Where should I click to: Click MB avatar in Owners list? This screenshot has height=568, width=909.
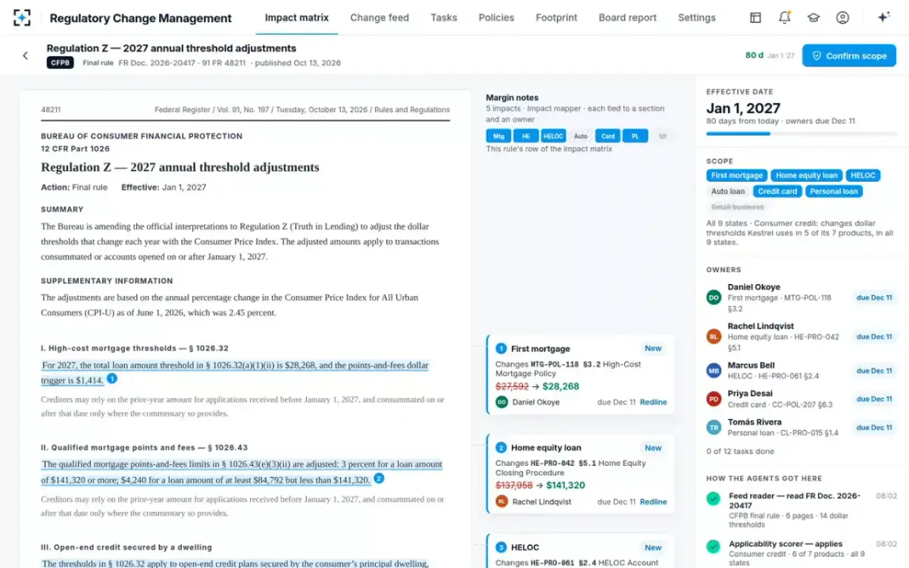click(x=714, y=370)
